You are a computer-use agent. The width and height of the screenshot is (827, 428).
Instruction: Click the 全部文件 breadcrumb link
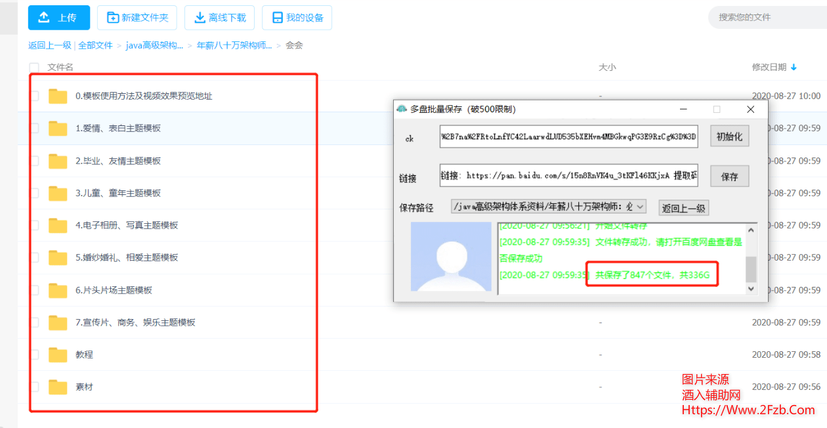[x=95, y=45]
